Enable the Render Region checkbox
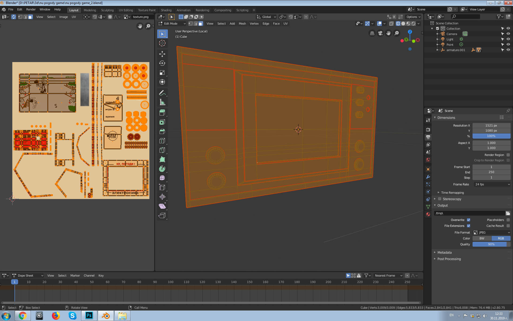 (x=508, y=155)
